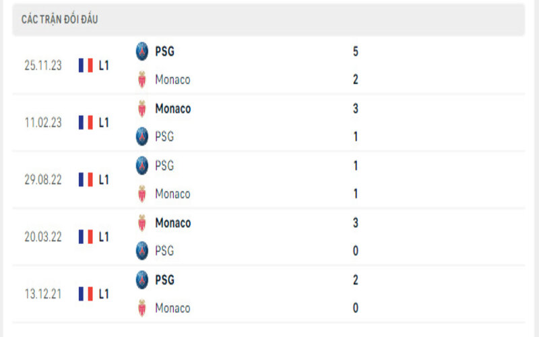
Task: Click PSG crest in 25.11.23 match
Action: [141, 51]
